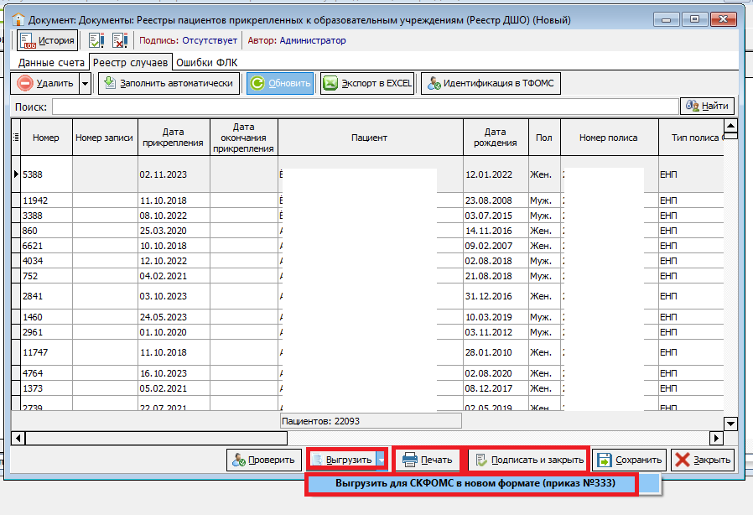Click birth date cell 09.02.2007
Viewport: 753px width, 515px height.
(496, 246)
